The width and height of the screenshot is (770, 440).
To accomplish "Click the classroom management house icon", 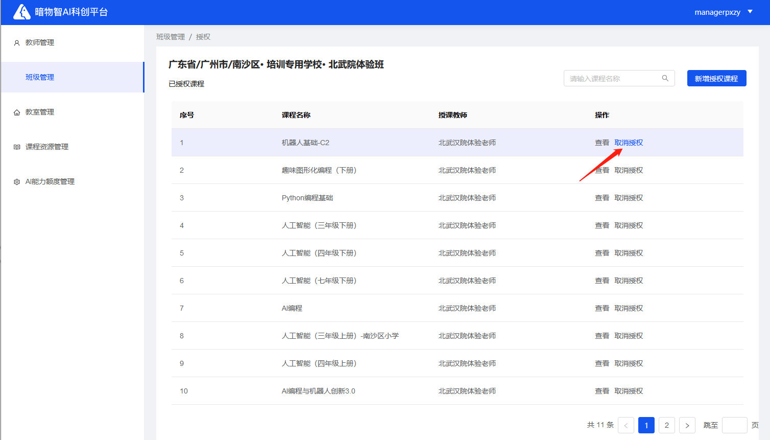I will [17, 112].
